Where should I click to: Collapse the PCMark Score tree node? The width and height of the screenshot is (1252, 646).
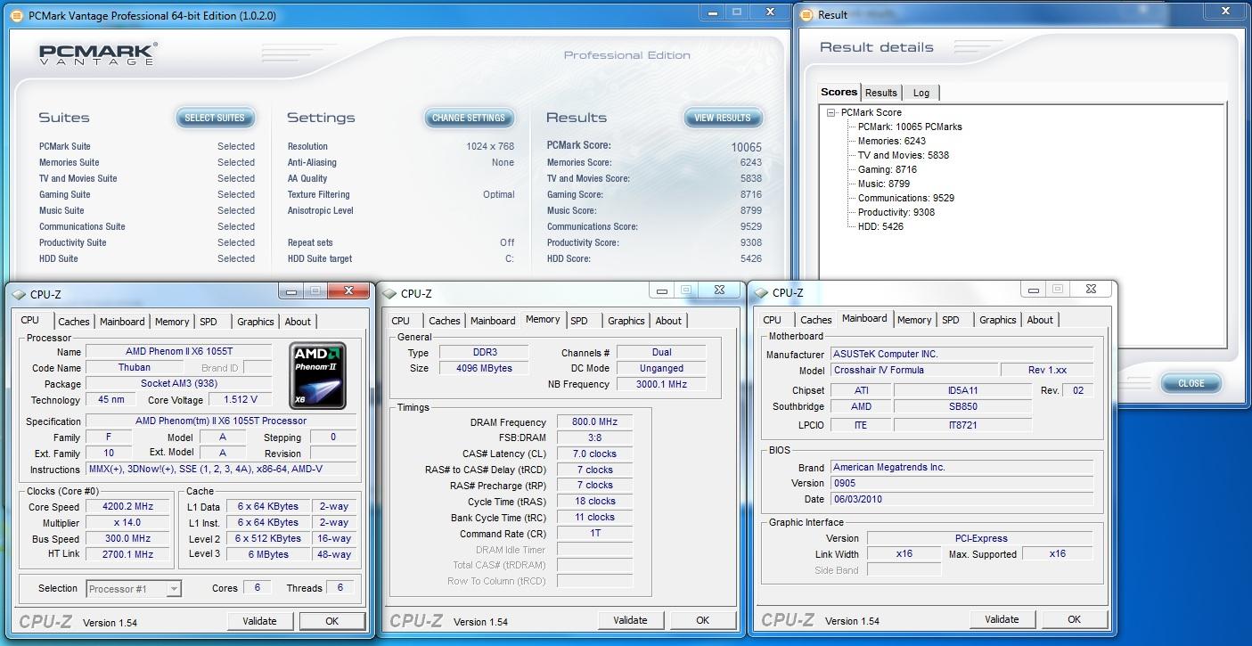[x=831, y=112]
